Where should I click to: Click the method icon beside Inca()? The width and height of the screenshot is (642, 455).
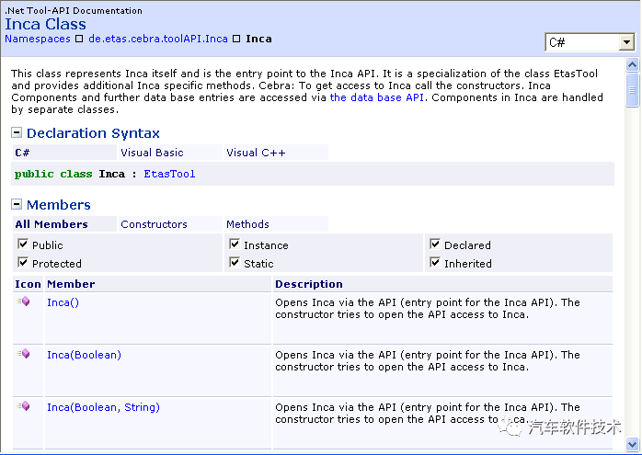tap(23, 301)
